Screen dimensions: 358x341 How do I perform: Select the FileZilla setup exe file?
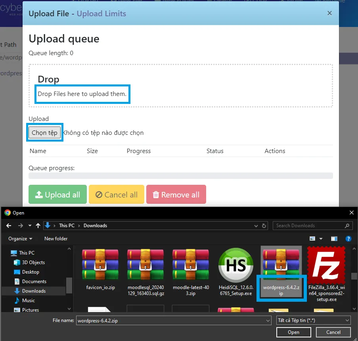click(x=327, y=274)
